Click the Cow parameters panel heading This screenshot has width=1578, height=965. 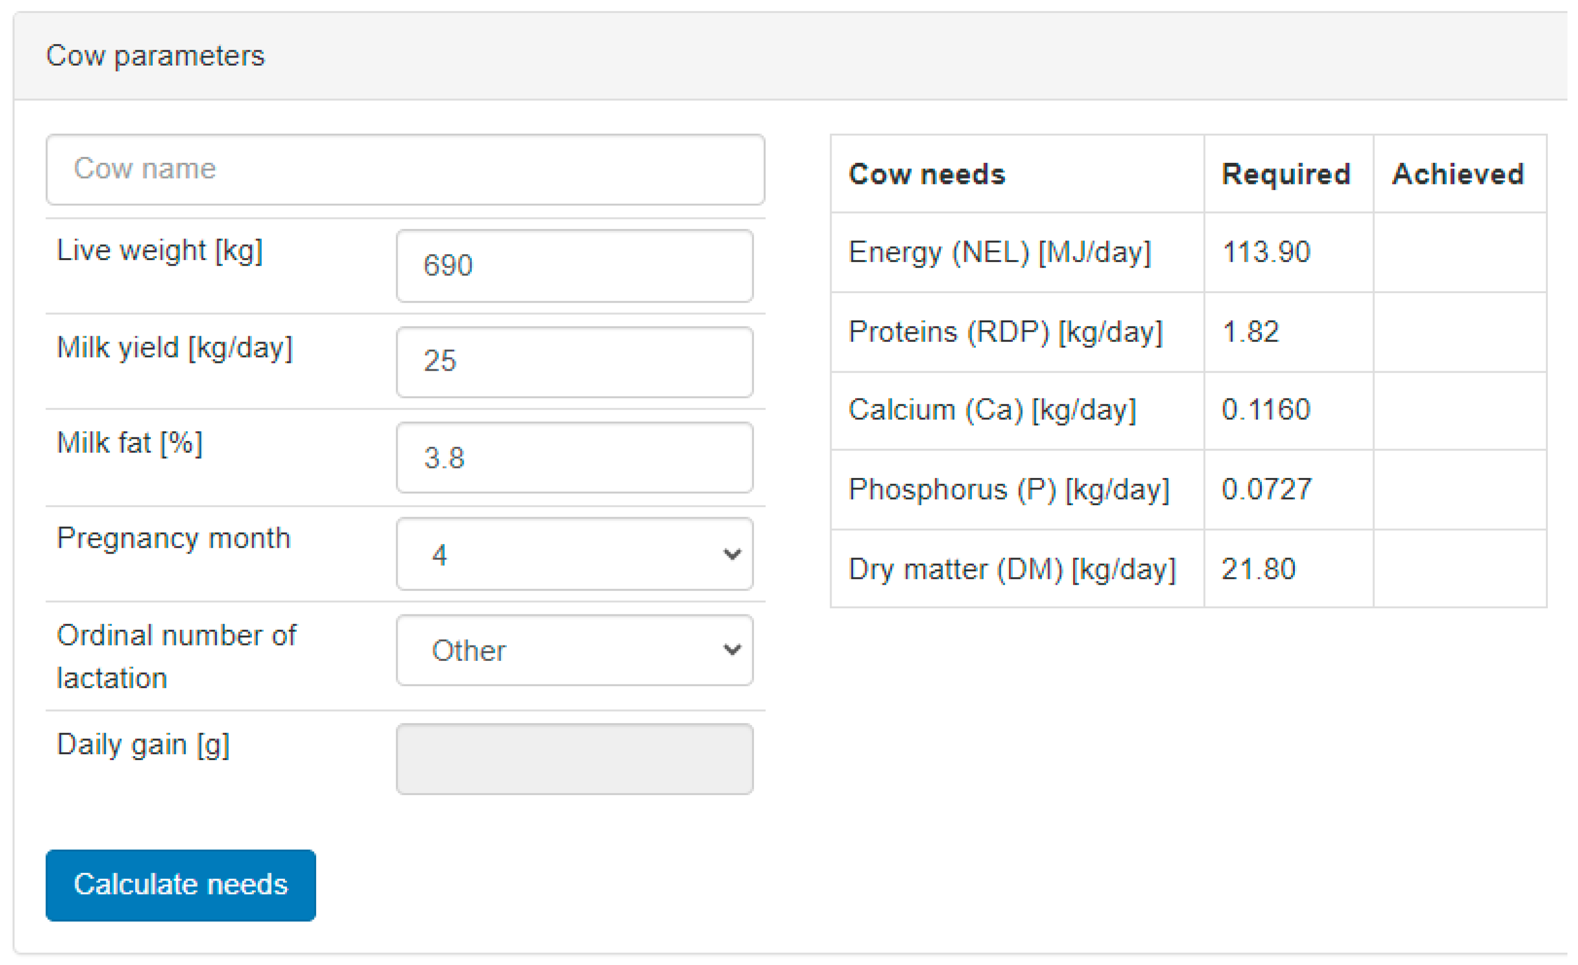[x=156, y=57]
